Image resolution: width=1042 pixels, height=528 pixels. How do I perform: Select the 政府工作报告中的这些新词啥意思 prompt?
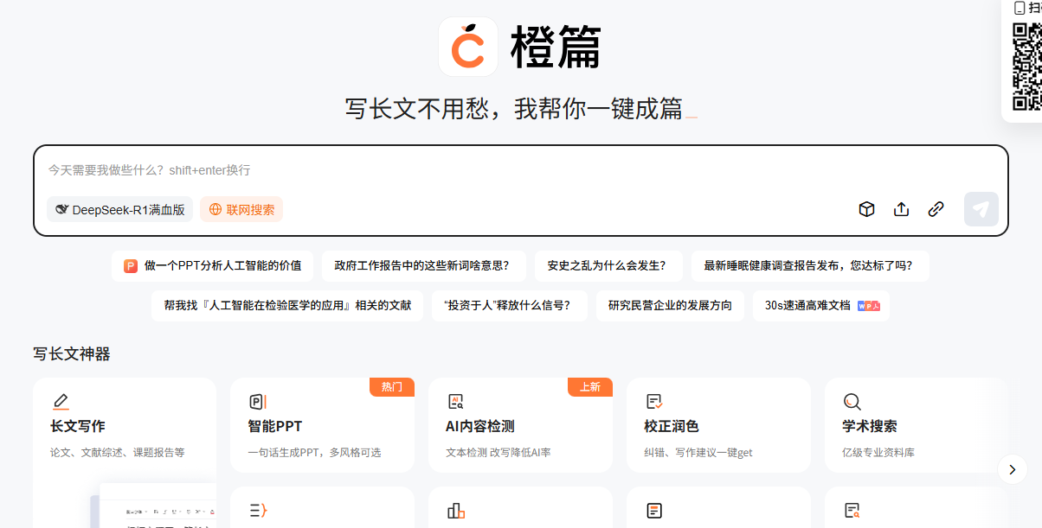coord(421,266)
